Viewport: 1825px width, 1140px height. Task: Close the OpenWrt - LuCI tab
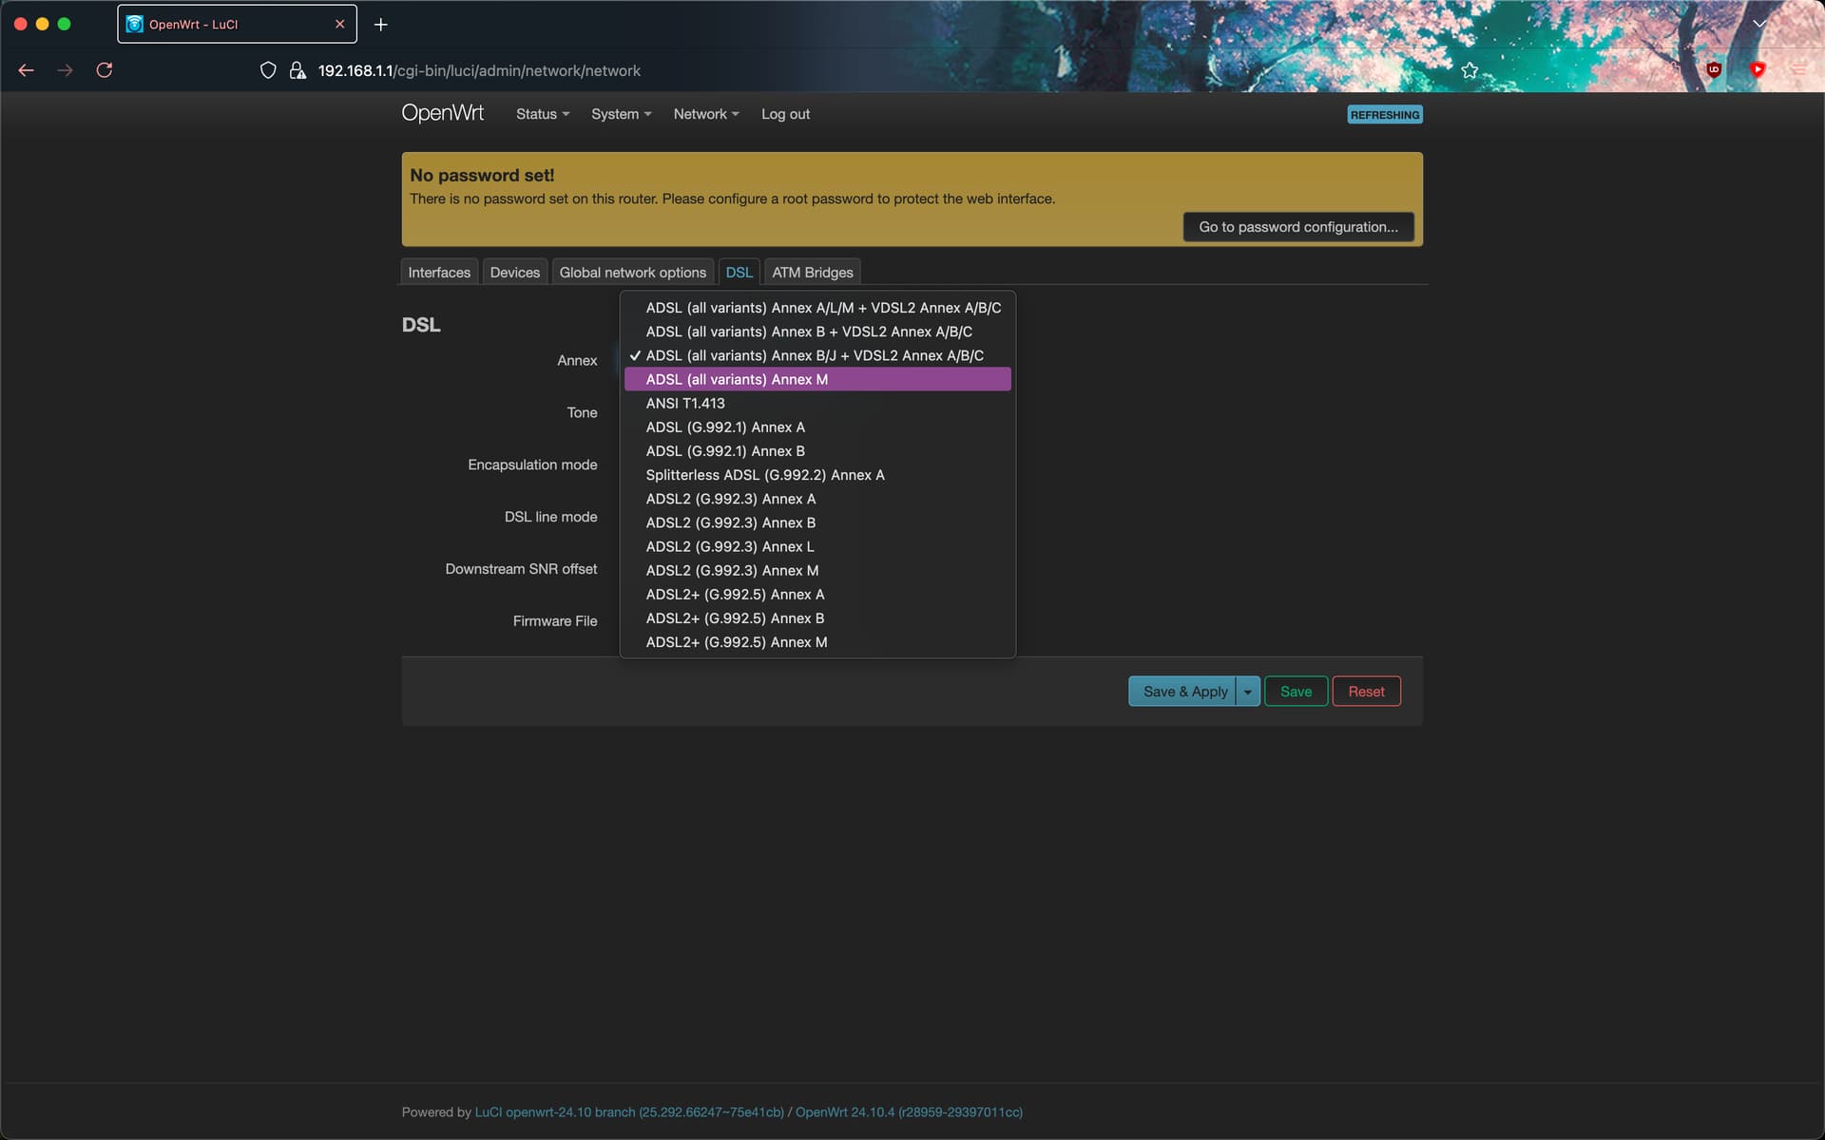click(x=339, y=25)
